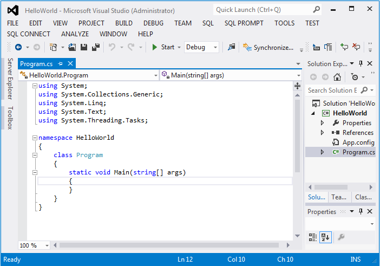Open the TOOLS menu
380x266 pixels.
(x=285, y=23)
